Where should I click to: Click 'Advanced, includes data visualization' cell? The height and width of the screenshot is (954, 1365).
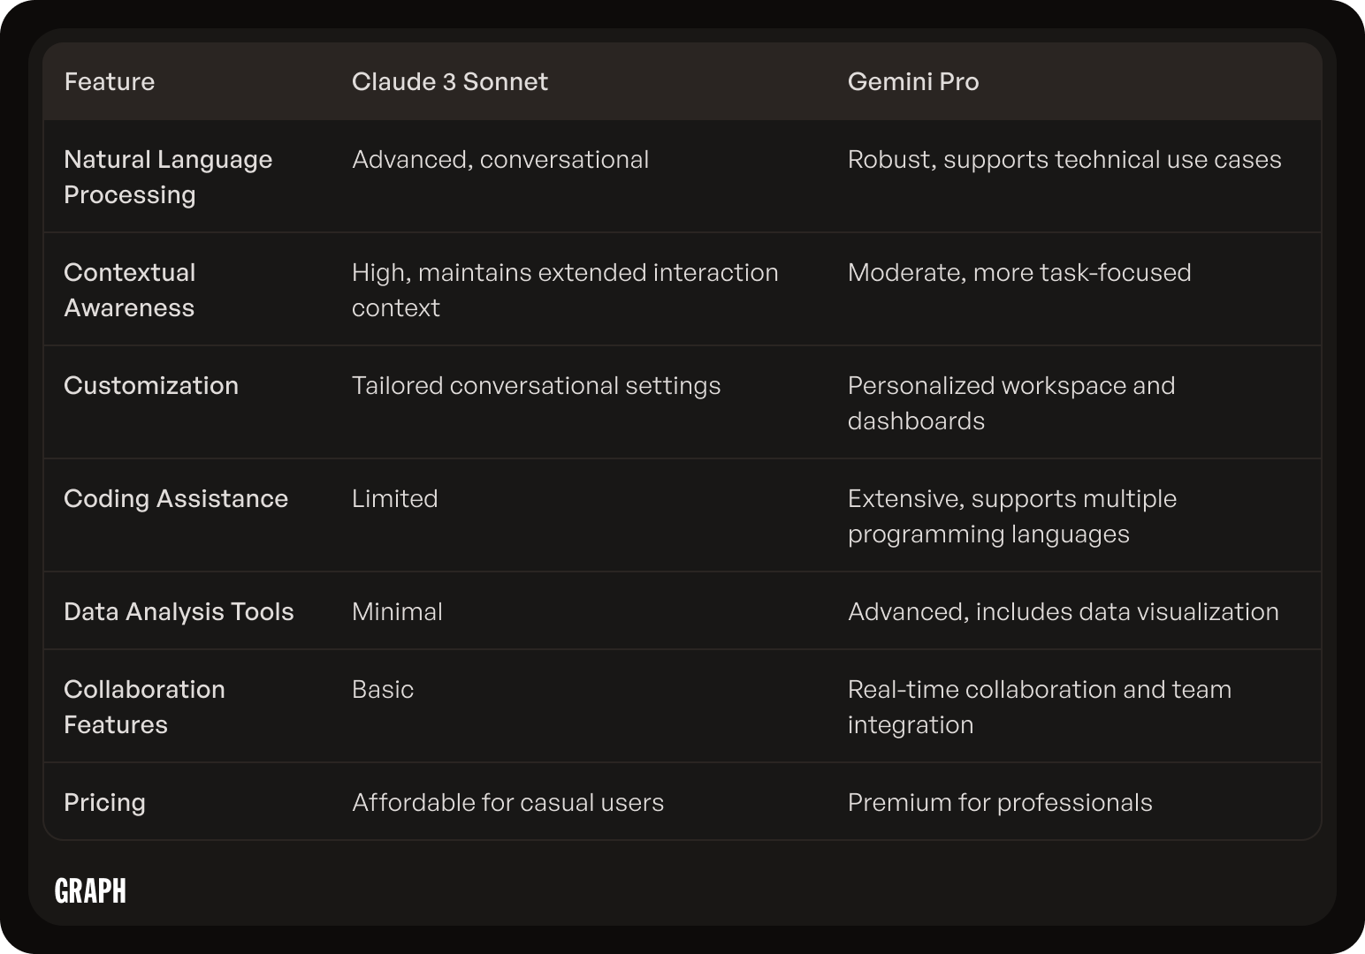coord(1064,611)
